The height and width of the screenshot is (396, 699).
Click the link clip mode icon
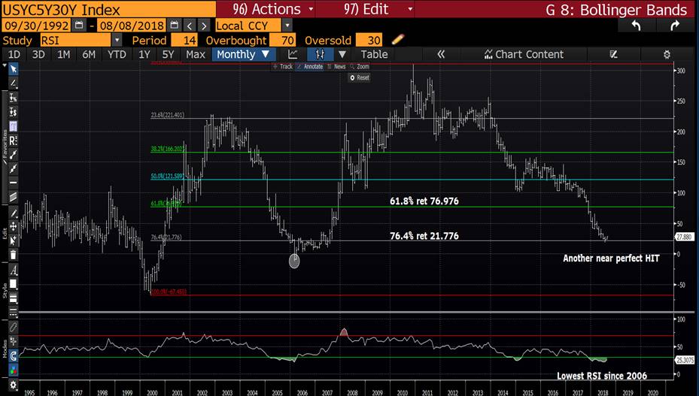(x=14, y=328)
